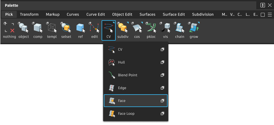The image size is (274, 125).
Task: Select the pkloc locator pick tool
Action: tap(151, 30)
